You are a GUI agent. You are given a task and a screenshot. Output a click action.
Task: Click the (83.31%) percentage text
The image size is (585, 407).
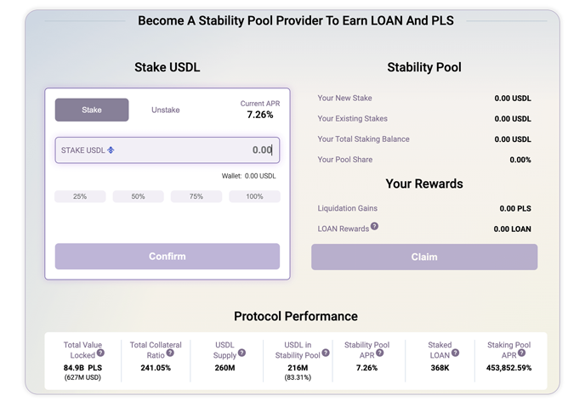click(298, 377)
